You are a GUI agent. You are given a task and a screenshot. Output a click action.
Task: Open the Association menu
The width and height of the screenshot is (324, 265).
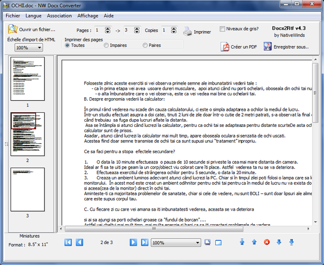(x=59, y=16)
